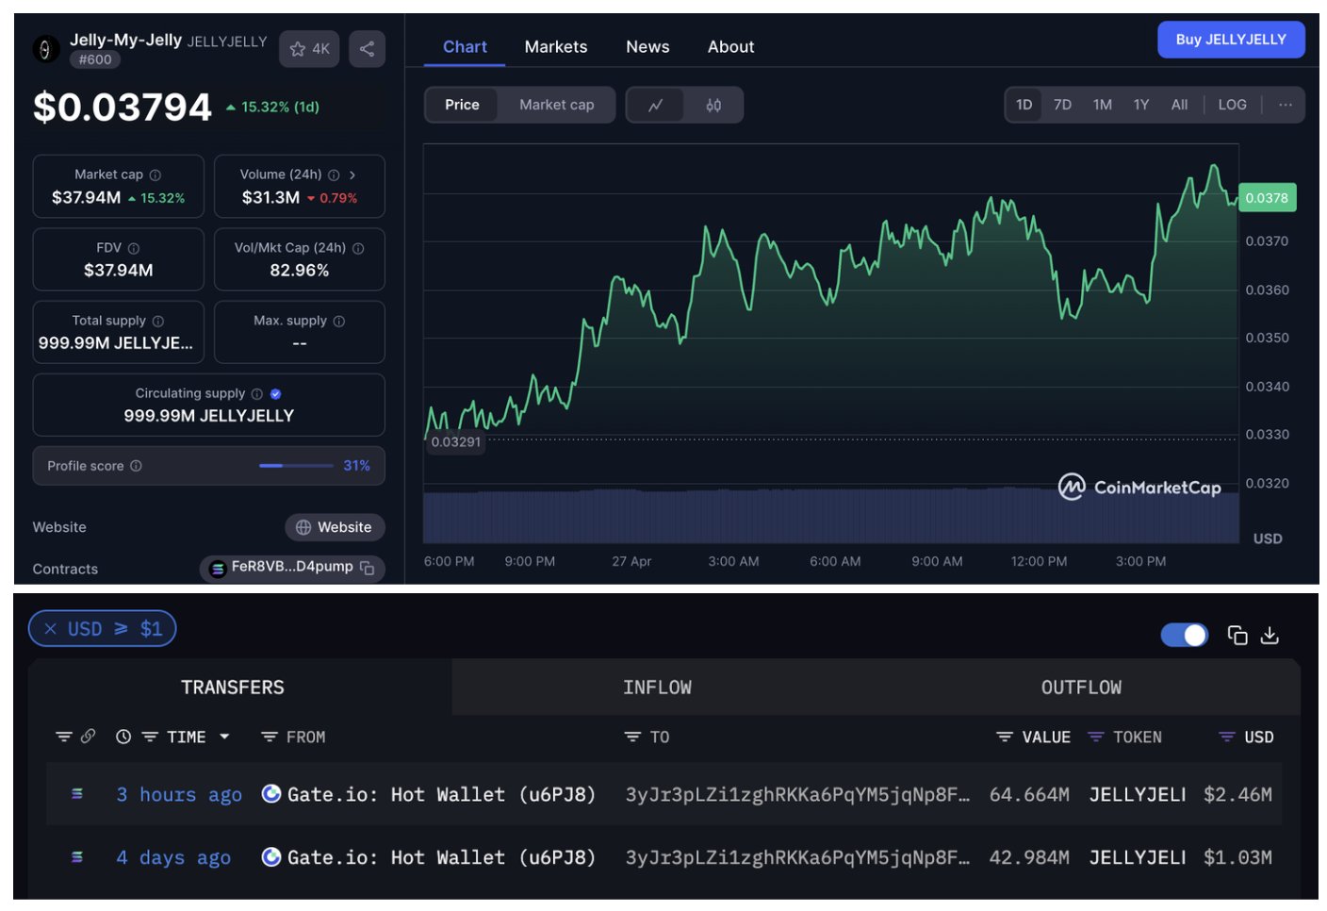
Task: Toggle the blue switch above the transfers table
Action: (x=1184, y=635)
